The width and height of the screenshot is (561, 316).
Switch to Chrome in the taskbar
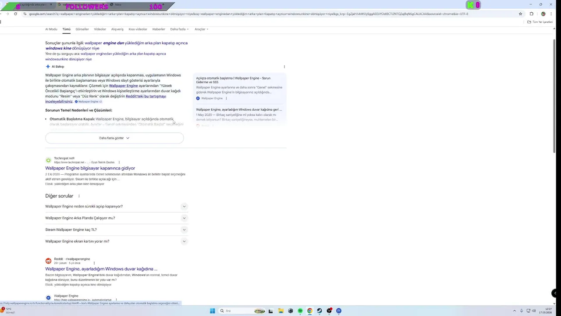[309, 311]
